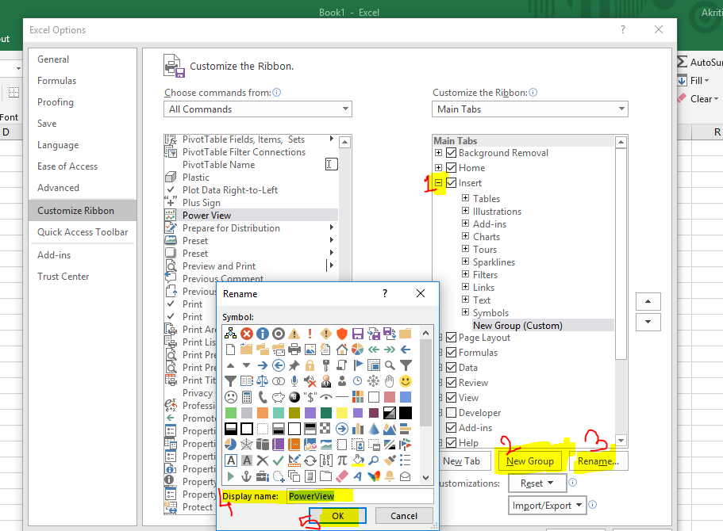This screenshot has width=723, height=531.
Task: Toggle the Insert tab checkbox
Action: 452,183
